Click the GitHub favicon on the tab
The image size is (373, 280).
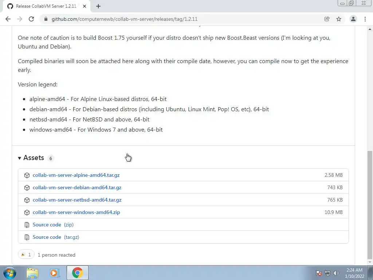pos(10,6)
